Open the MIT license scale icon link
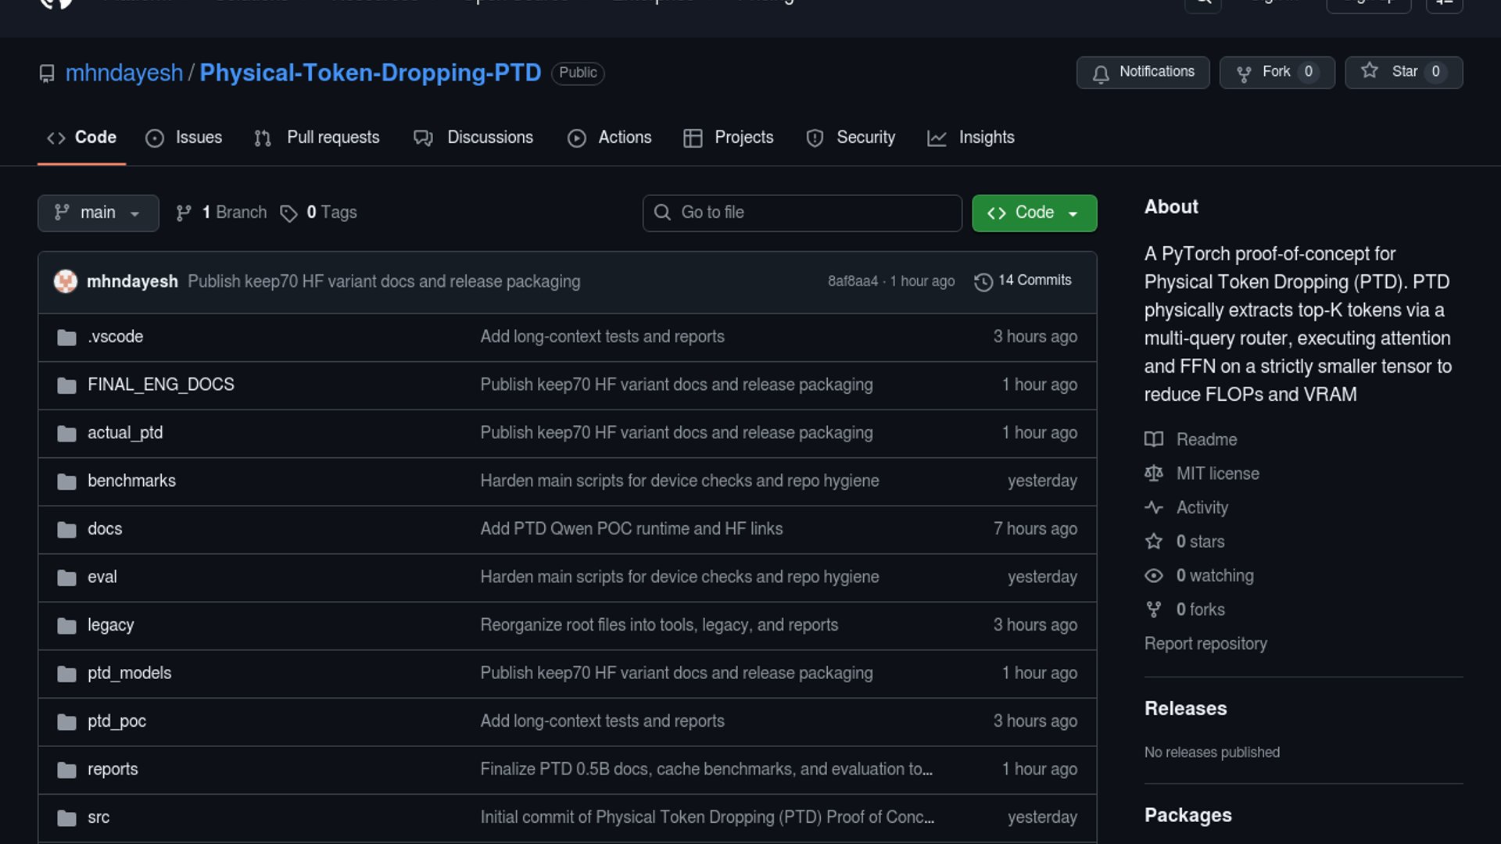 coord(1154,474)
